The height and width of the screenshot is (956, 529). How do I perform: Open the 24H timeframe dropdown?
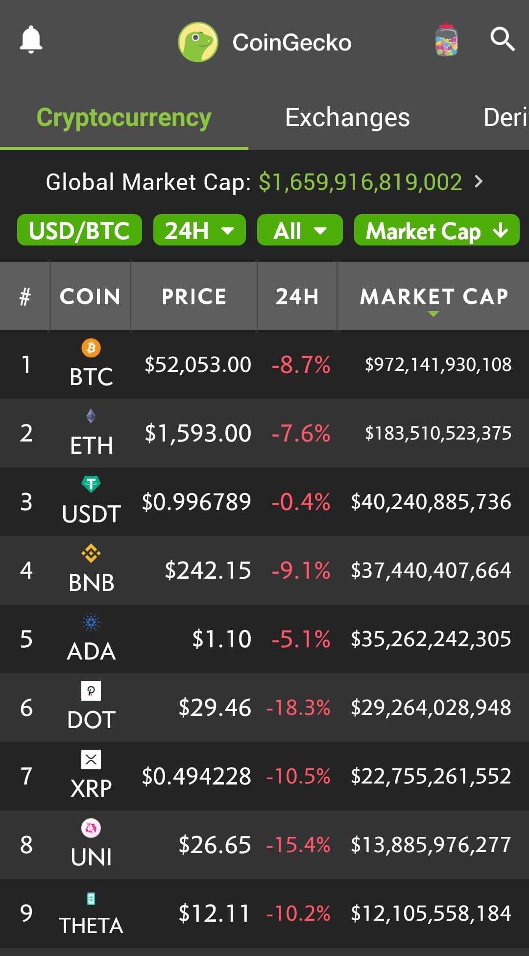[199, 230]
